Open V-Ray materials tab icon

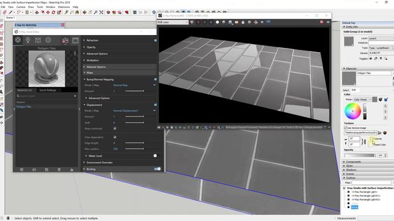click(18, 40)
